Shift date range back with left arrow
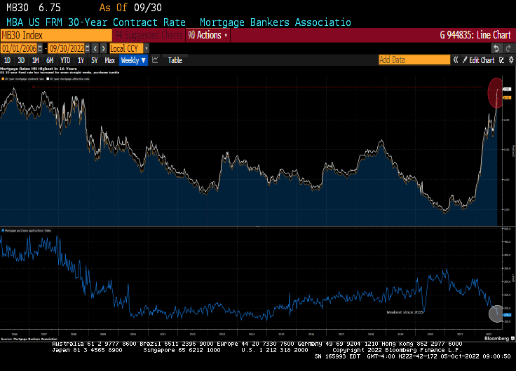Viewport: 516px width, 371px height. tap(95, 48)
